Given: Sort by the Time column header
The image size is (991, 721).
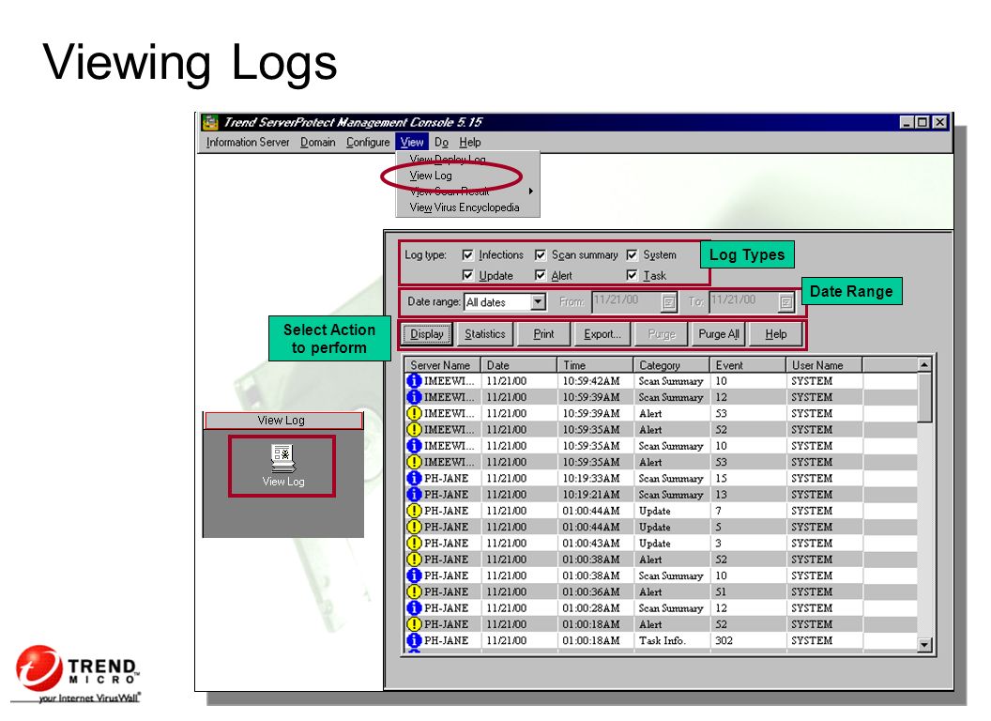Looking at the screenshot, I should [x=595, y=365].
